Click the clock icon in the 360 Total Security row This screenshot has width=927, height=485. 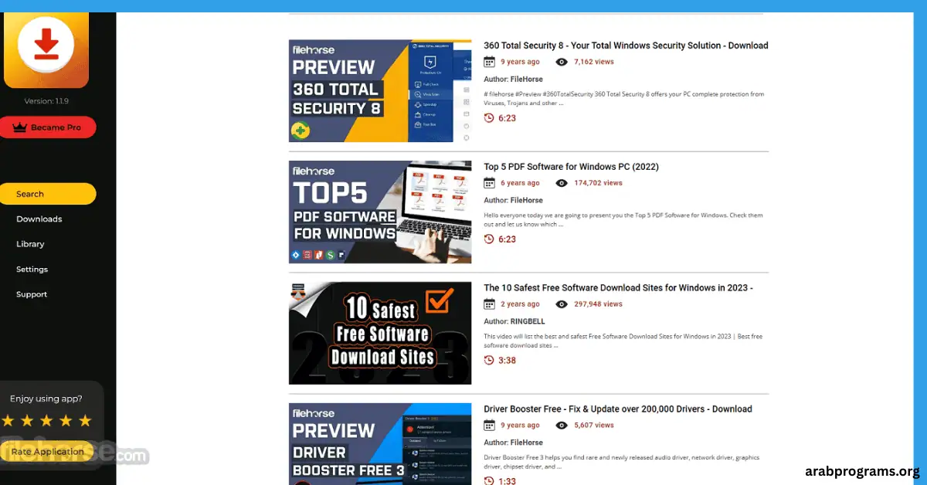(489, 118)
